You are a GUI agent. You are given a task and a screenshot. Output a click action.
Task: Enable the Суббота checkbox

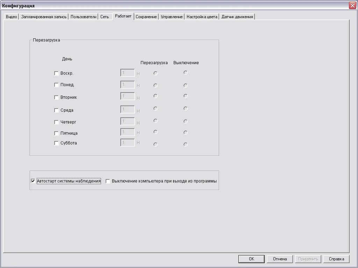point(56,143)
